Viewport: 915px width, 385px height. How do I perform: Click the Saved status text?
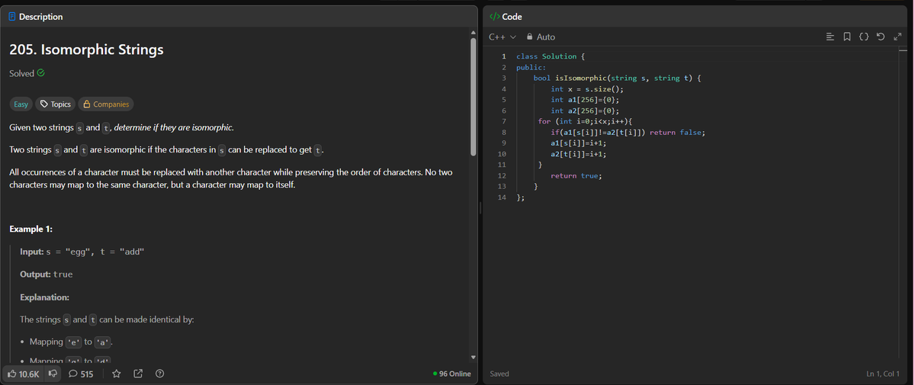(499, 374)
